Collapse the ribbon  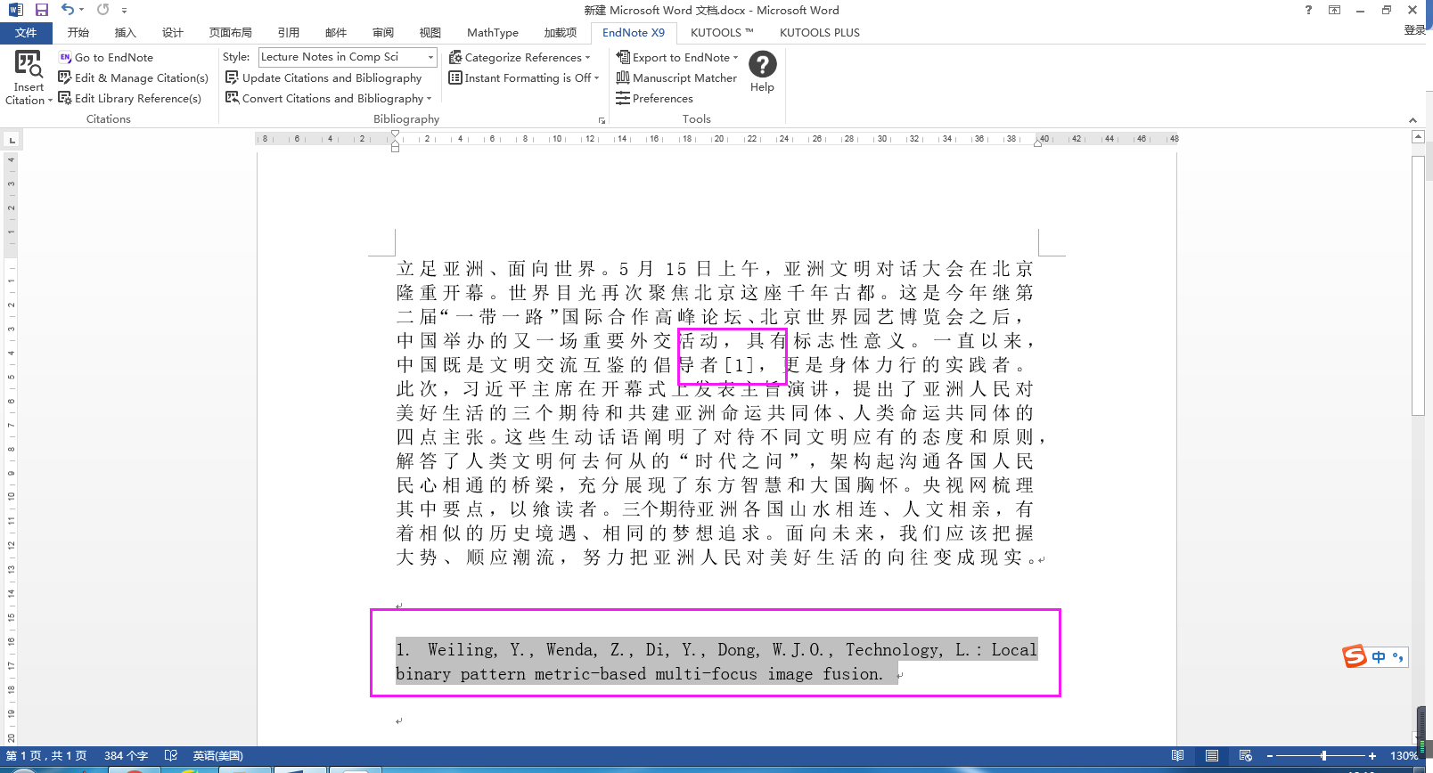point(1413,120)
